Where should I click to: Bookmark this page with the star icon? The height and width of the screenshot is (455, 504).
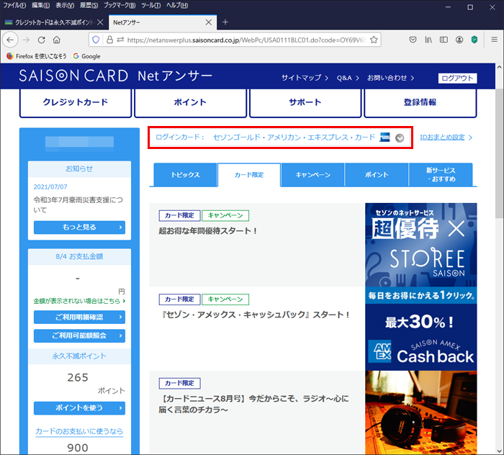[374, 40]
